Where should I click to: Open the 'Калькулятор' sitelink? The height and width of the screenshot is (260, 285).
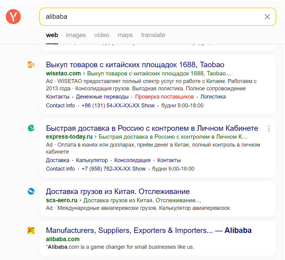92,160
